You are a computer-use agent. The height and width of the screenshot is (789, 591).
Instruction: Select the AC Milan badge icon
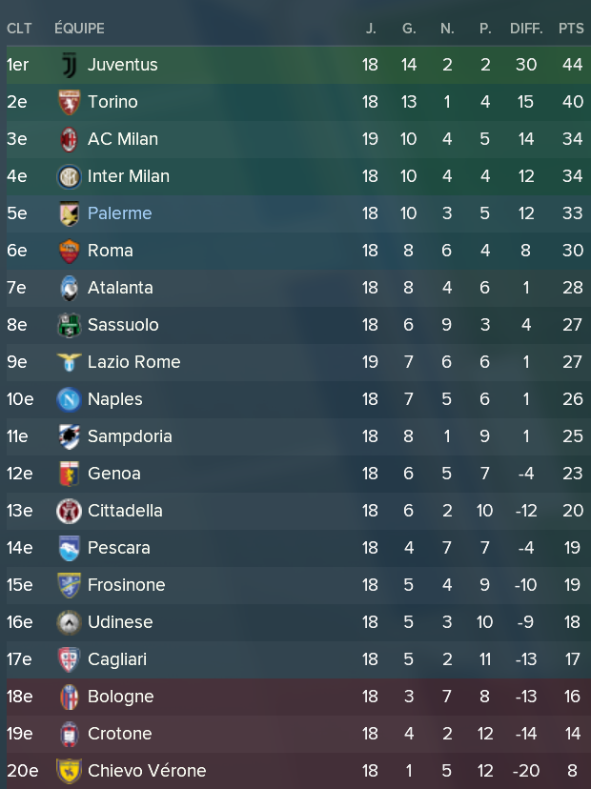click(69, 139)
